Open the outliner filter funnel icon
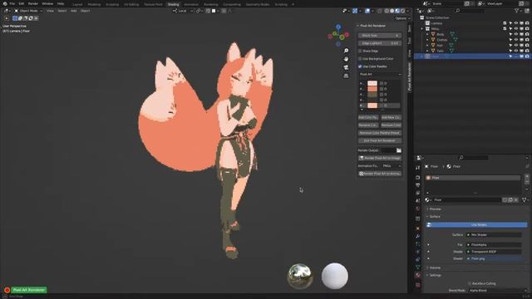Viewport: 532px width, 299px height. [517, 11]
